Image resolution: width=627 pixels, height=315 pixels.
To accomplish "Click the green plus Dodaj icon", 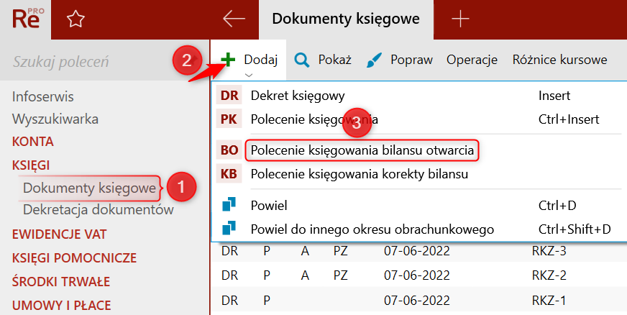I will pyautogui.click(x=228, y=60).
